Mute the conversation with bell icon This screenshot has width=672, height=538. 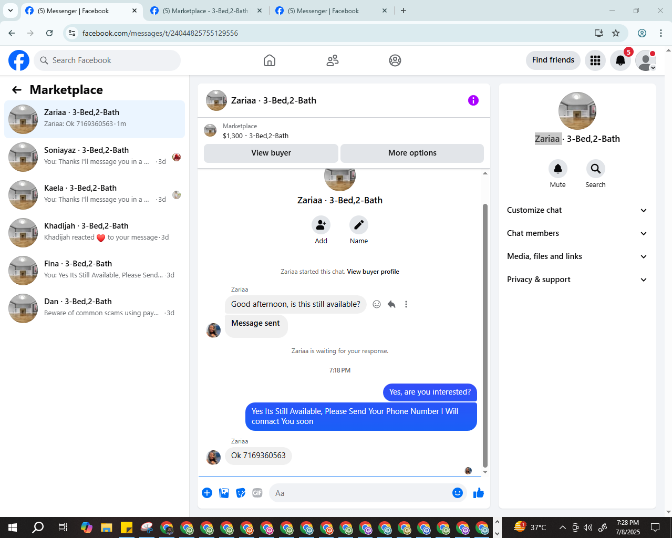pyautogui.click(x=558, y=169)
